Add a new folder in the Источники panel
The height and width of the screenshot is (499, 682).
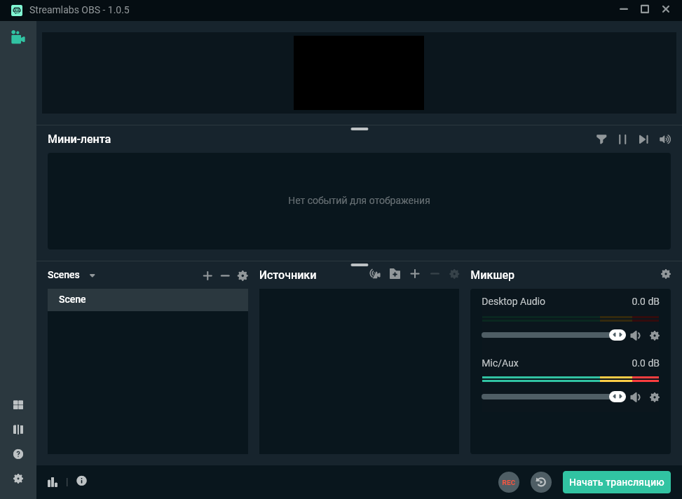point(395,274)
